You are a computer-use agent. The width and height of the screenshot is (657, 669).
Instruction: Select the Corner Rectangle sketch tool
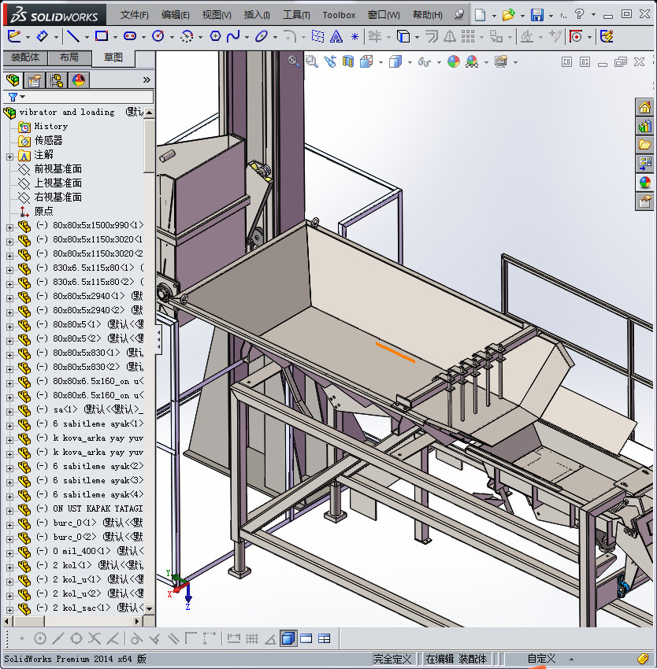point(101,36)
